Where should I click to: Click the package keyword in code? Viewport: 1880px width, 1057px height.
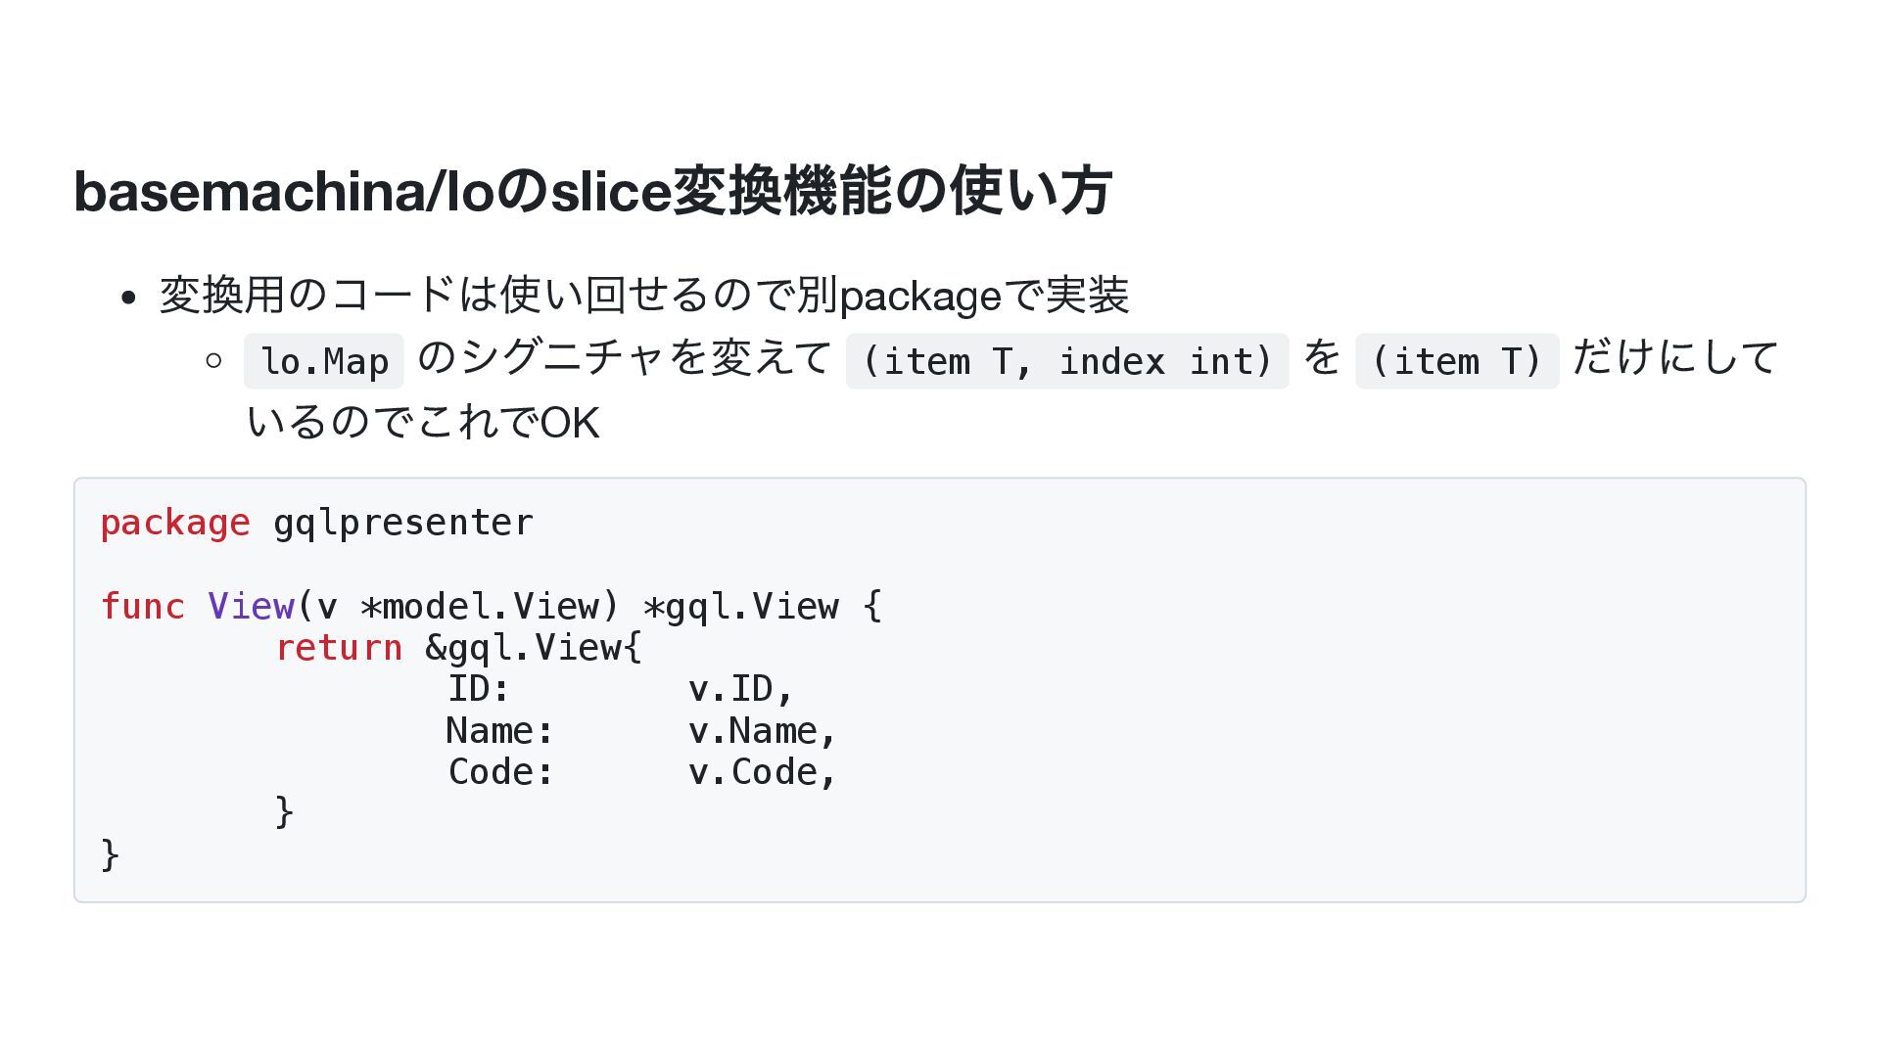click(x=175, y=523)
